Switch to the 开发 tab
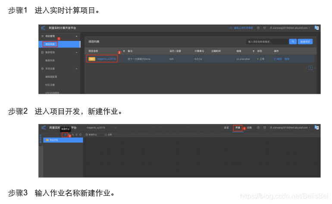The height and width of the screenshot is (204, 332). click(x=238, y=128)
